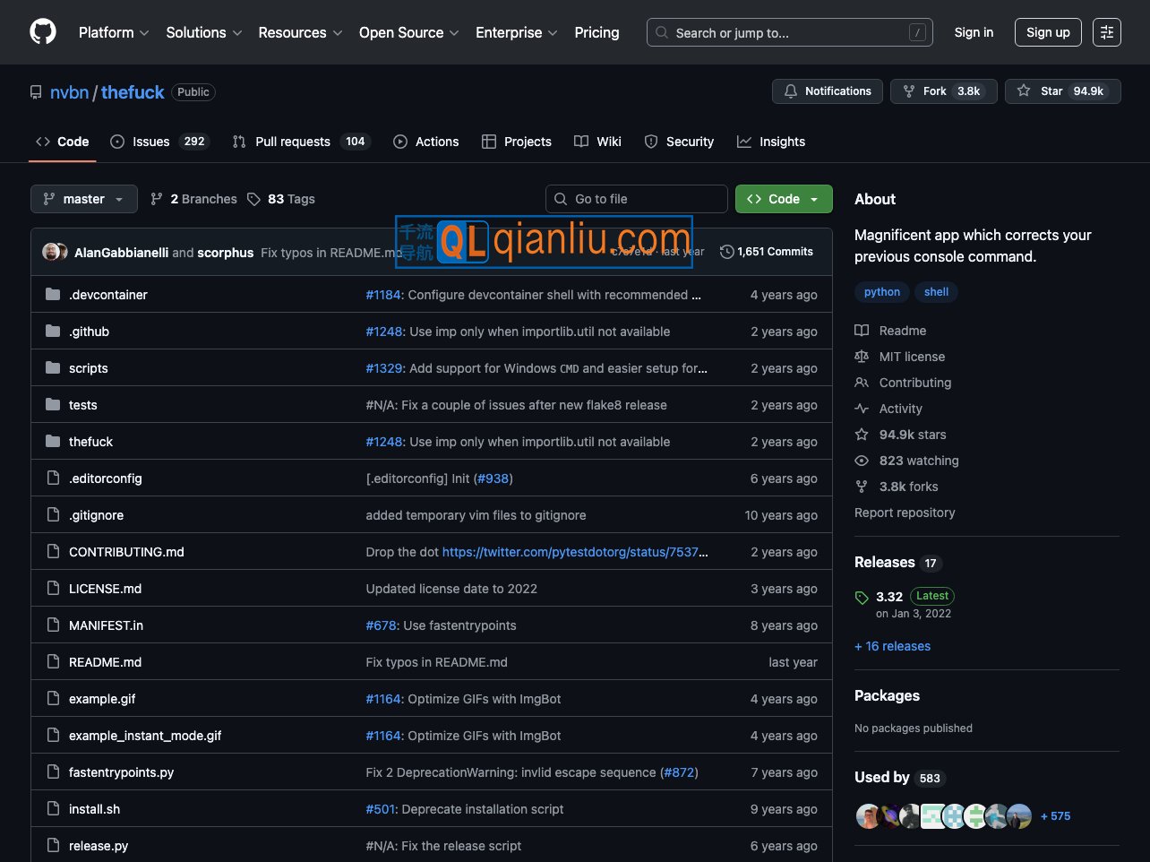This screenshot has height=862, width=1150.
Task: Click the latest release 3.32 tag
Action: 889,597
